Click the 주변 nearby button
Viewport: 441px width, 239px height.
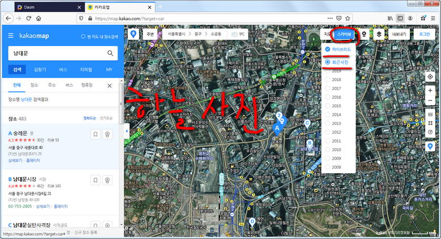tap(150, 34)
